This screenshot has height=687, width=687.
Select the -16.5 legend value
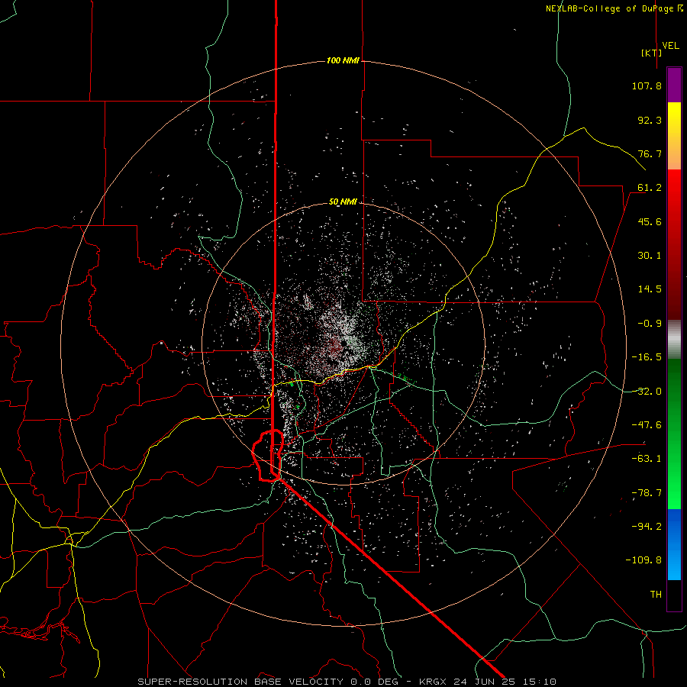[x=647, y=357]
